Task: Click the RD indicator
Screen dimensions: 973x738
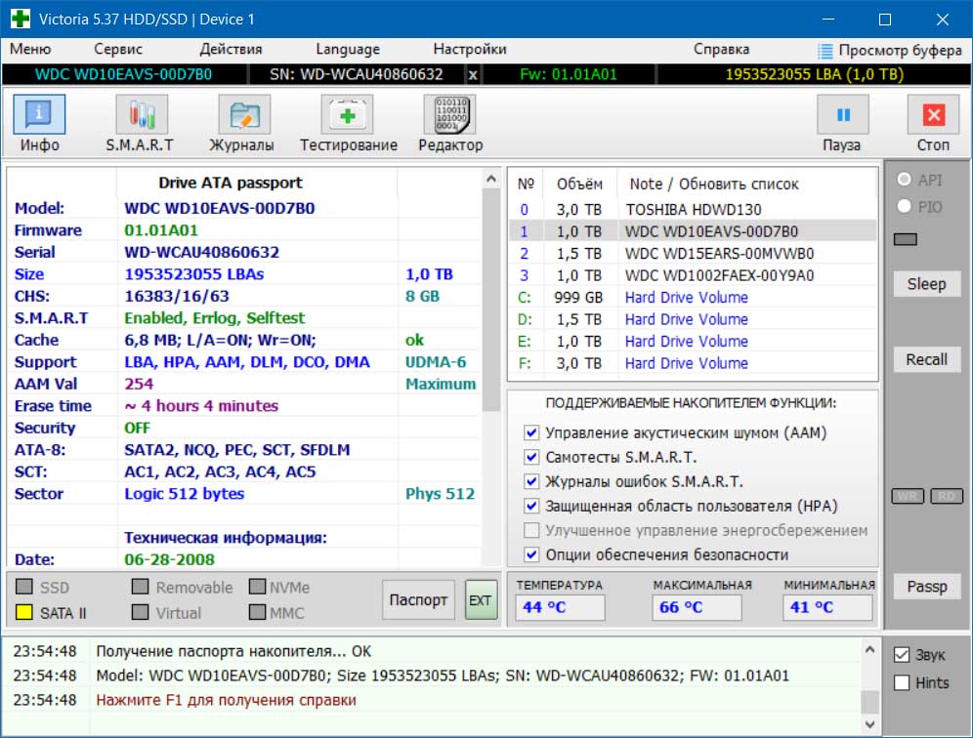Action: click(x=947, y=496)
